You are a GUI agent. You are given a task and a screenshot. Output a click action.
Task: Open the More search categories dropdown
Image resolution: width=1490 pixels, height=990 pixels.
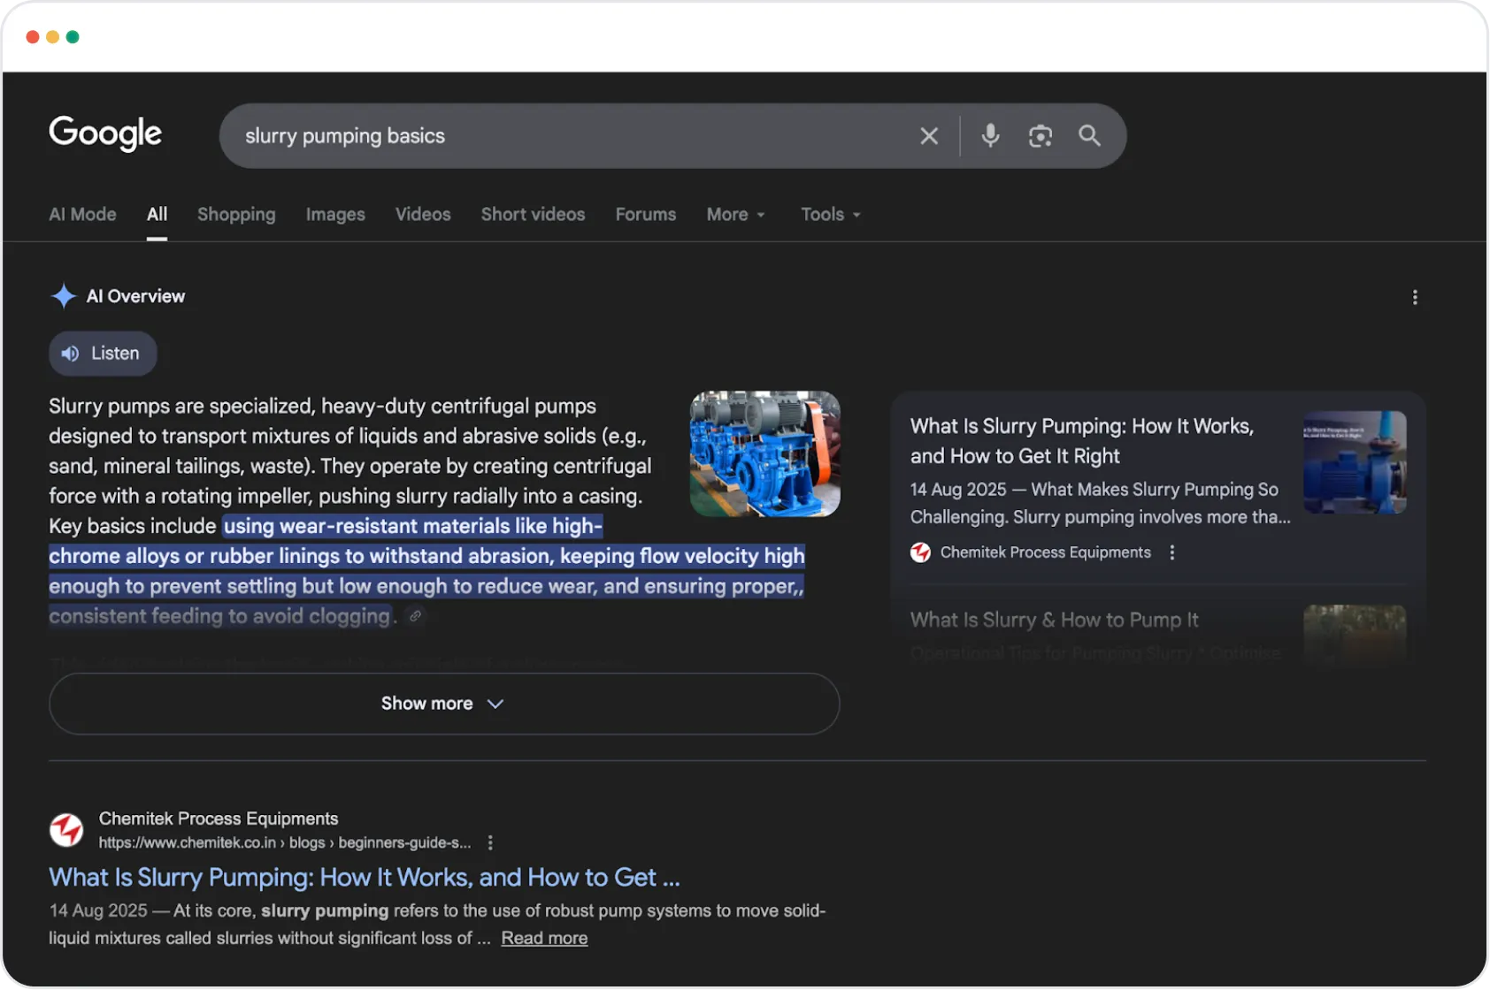(x=736, y=215)
